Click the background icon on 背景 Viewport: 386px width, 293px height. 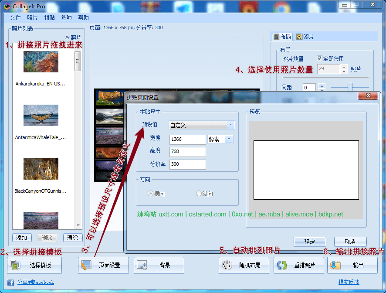[x=142, y=265]
